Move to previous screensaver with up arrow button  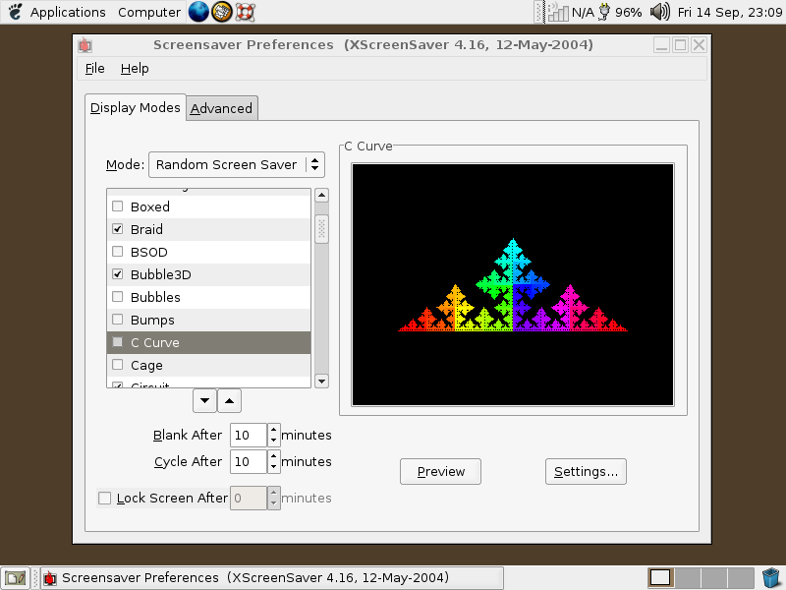coord(229,400)
